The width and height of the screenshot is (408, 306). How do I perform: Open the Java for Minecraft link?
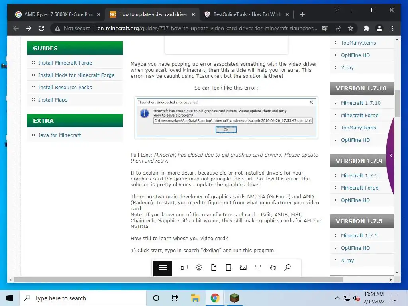(60, 135)
